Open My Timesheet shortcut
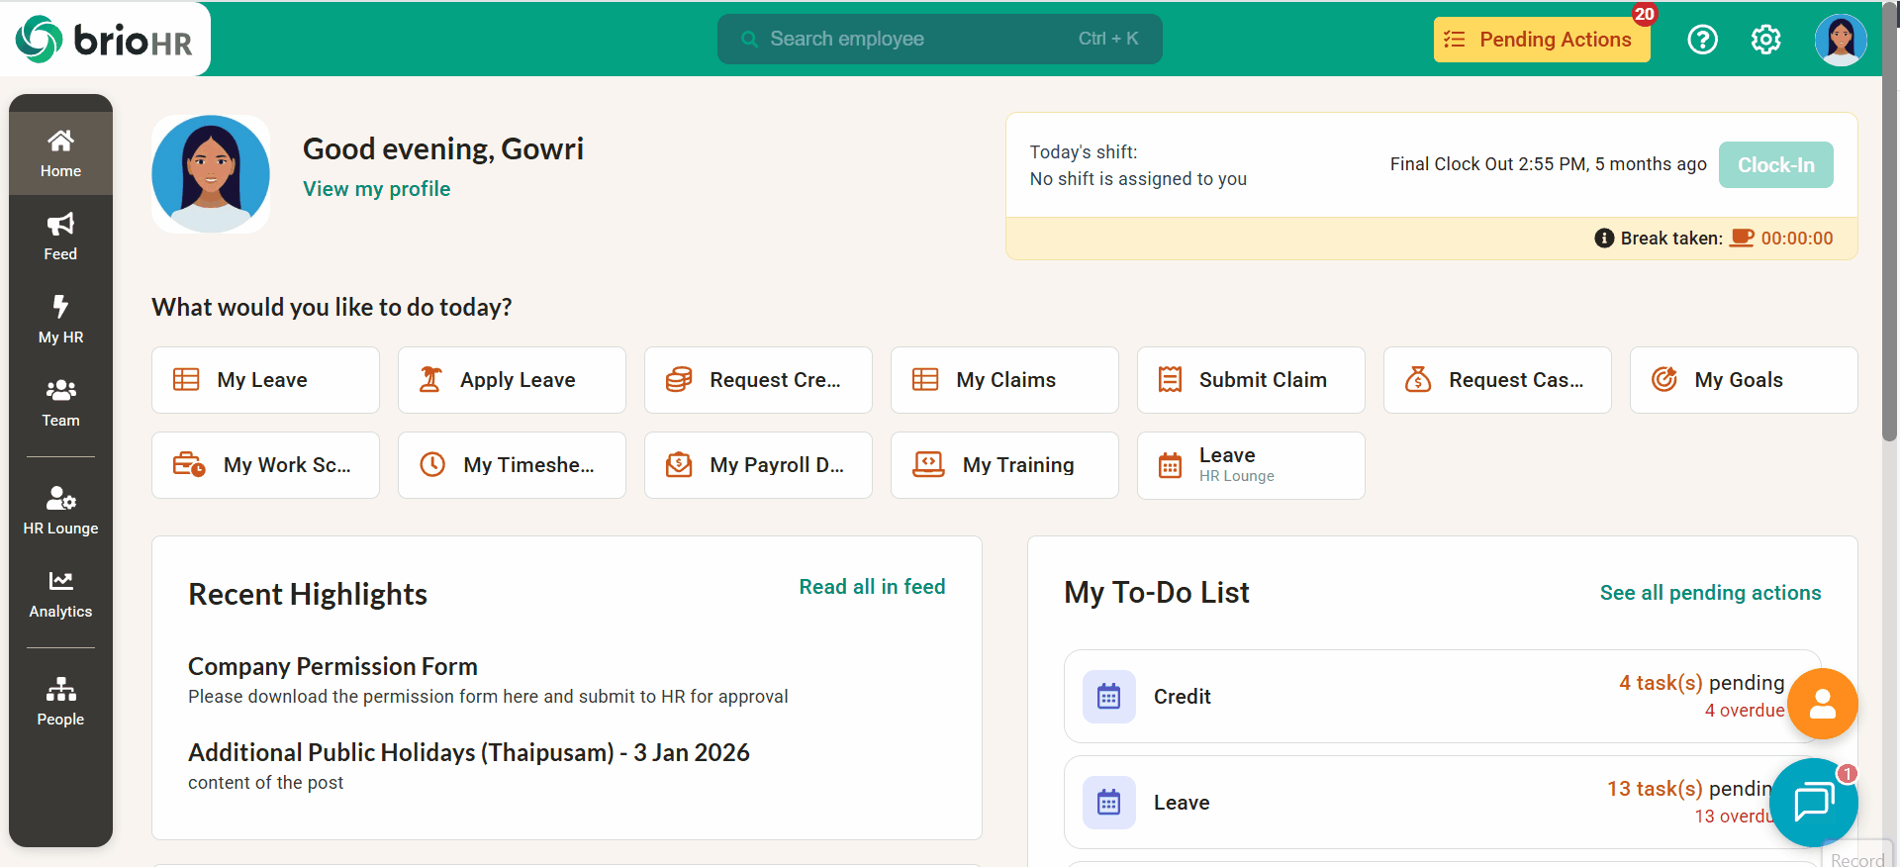The height and width of the screenshot is (867, 1900). click(512, 465)
